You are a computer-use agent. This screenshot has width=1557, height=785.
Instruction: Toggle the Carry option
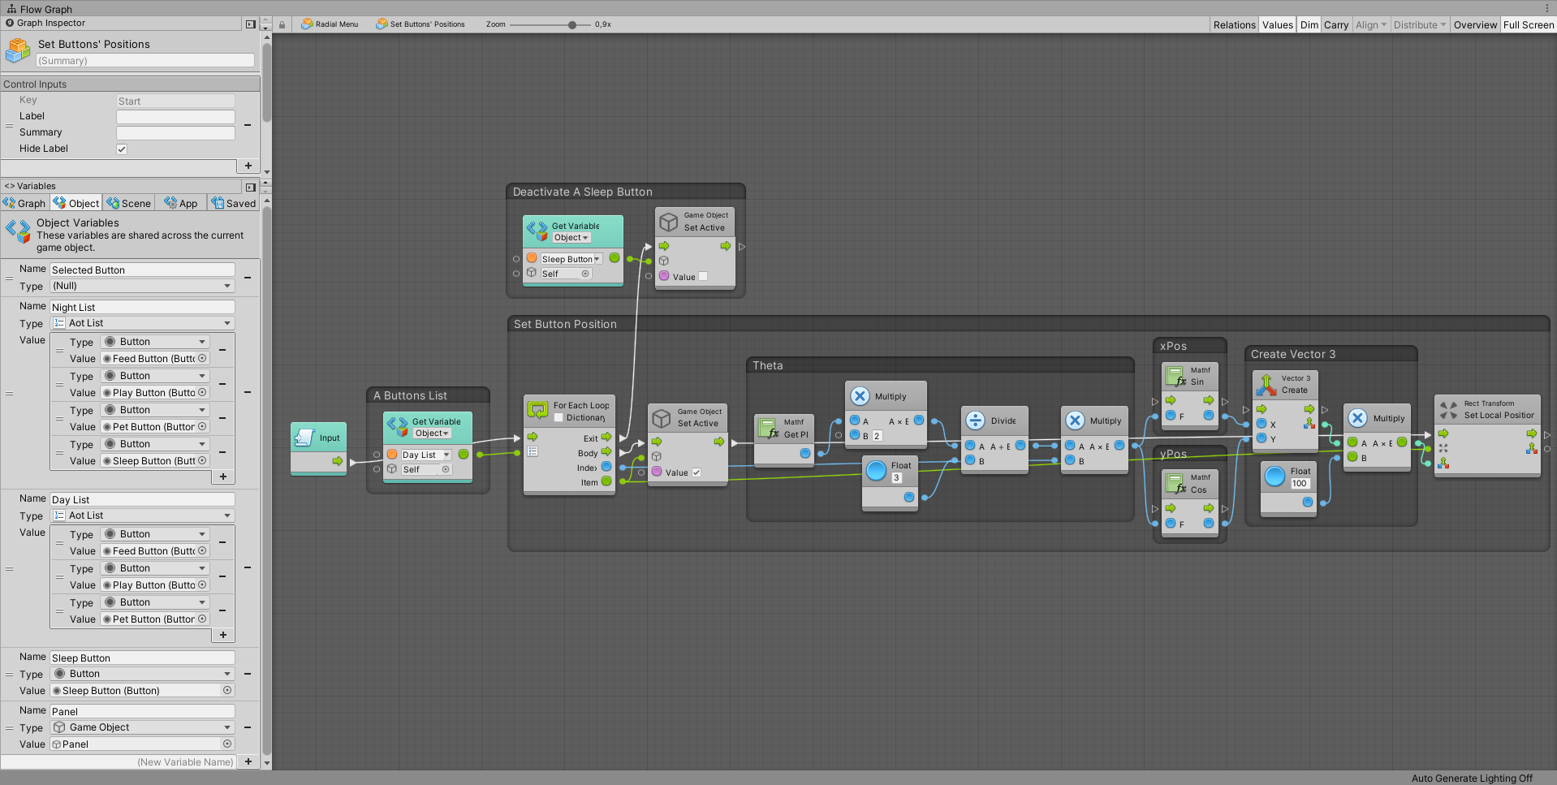(1335, 25)
